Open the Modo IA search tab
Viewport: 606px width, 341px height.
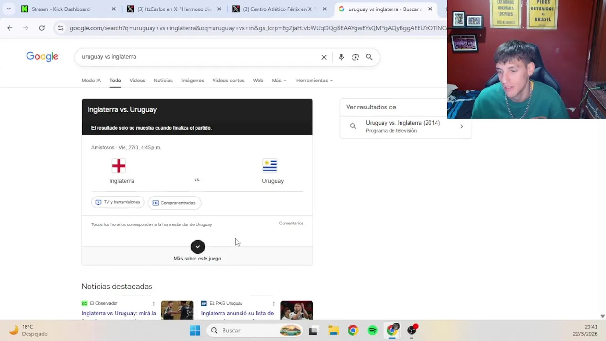point(91,81)
